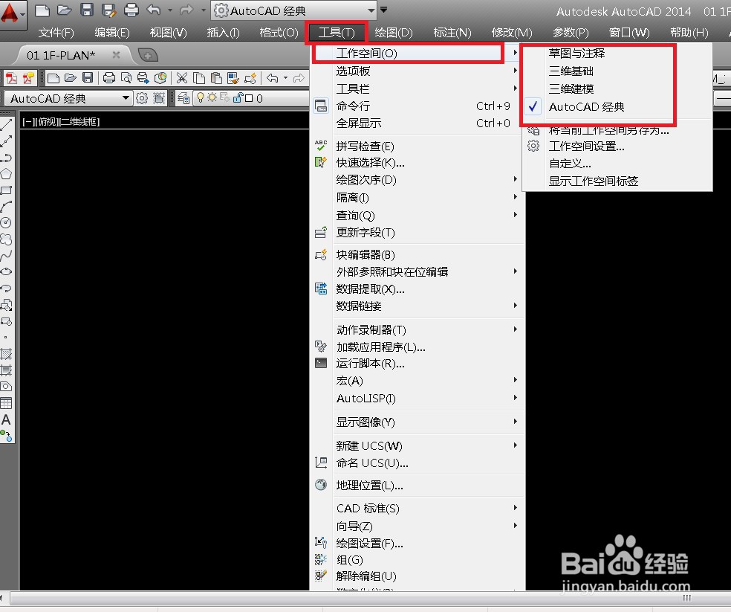
Task: Click Open folder icon in quick access toolbar
Action: coord(64,10)
